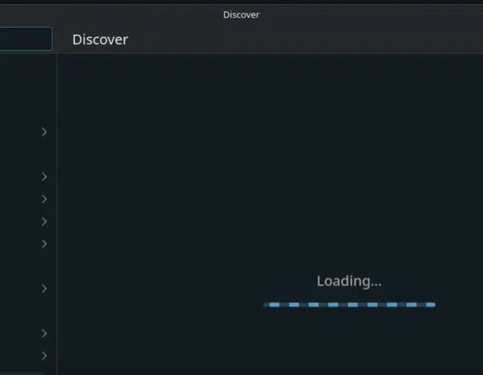Click empty header area right of Discover heading

(x=305, y=39)
